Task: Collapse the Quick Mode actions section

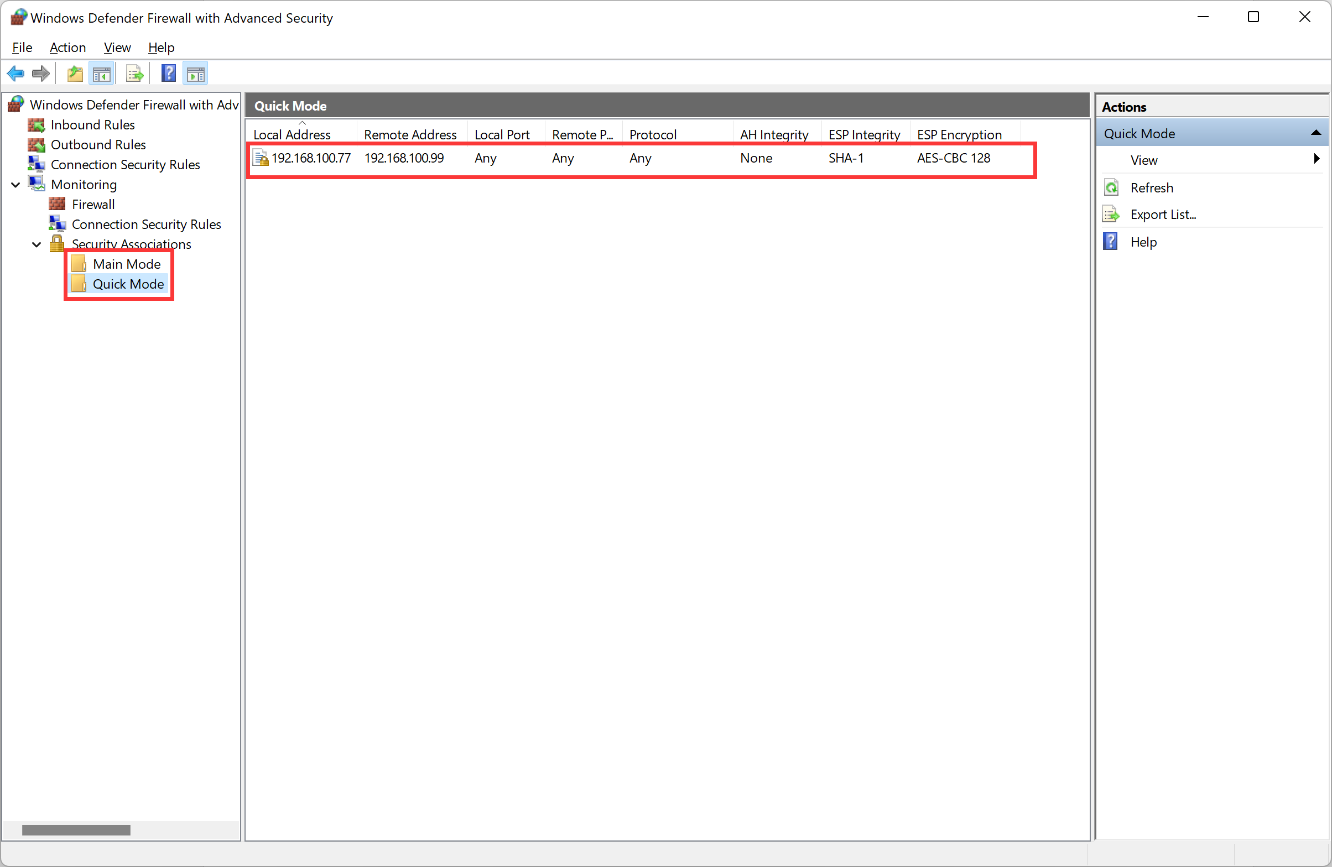Action: [x=1316, y=133]
